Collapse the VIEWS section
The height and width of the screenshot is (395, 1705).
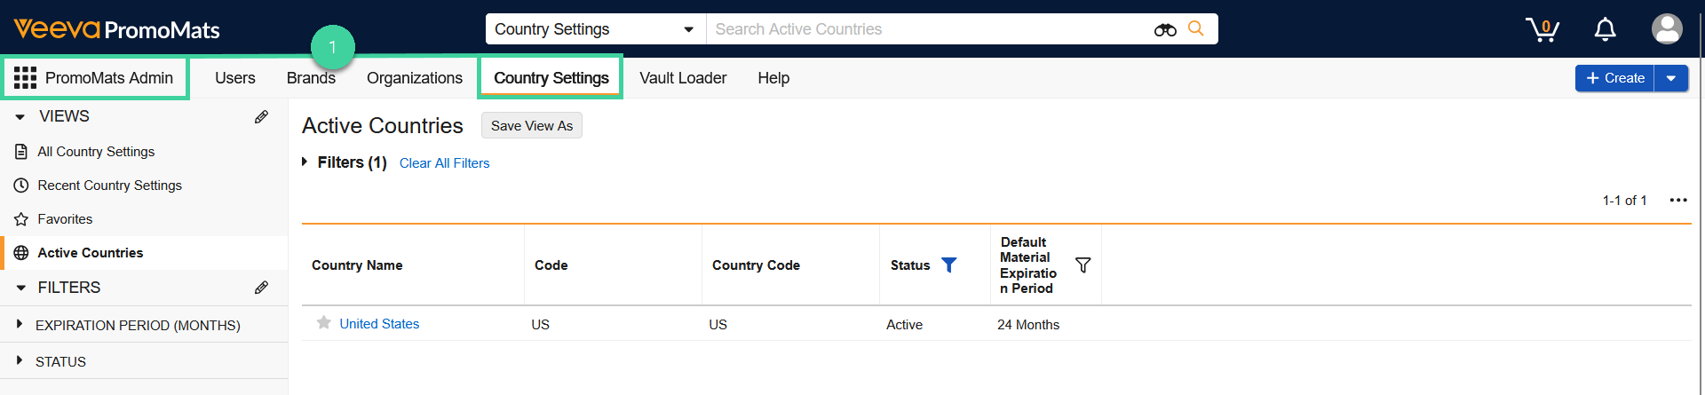pyautogui.click(x=20, y=116)
